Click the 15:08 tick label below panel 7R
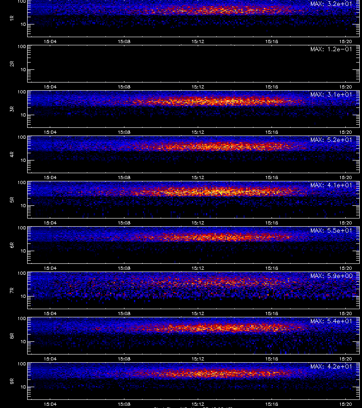Image resolution: width=362 pixels, height=408 pixels. pos(124,313)
